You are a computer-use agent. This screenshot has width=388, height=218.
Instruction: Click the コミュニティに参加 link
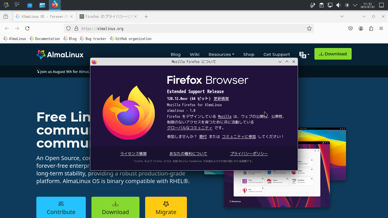tap(239, 137)
